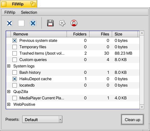This screenshot has width=150, height=131.
Task: Select the 'QupZilla' tree item
Action: 21,92
